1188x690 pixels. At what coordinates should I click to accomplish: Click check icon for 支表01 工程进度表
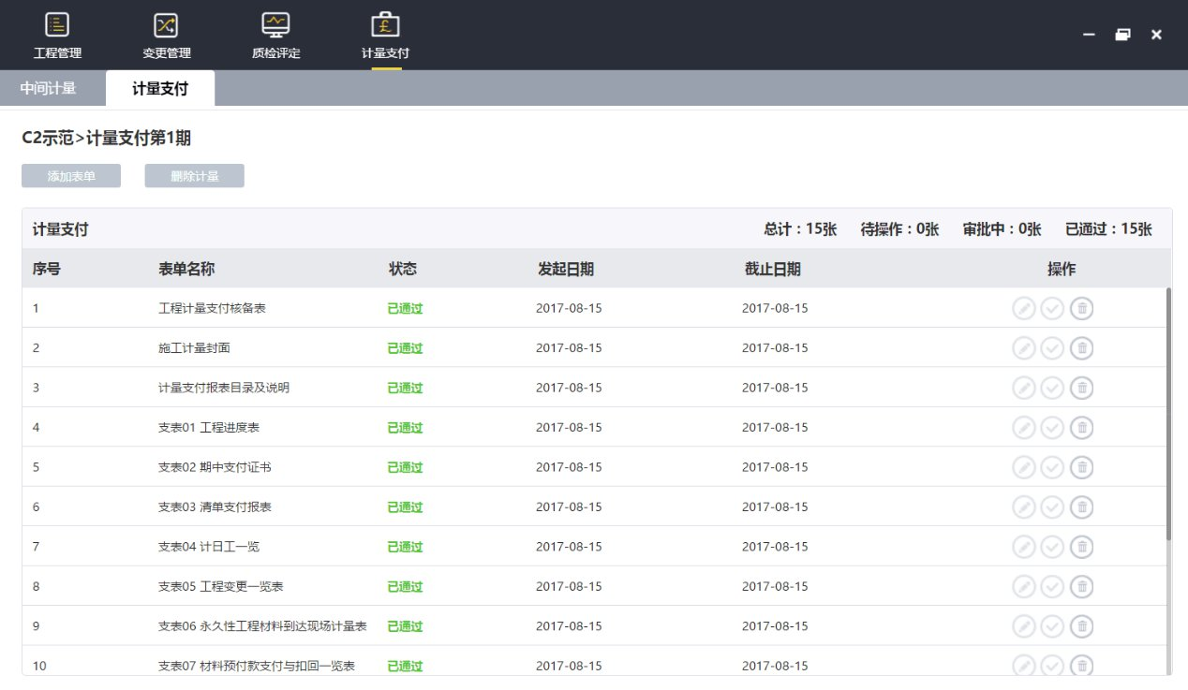1052,427
